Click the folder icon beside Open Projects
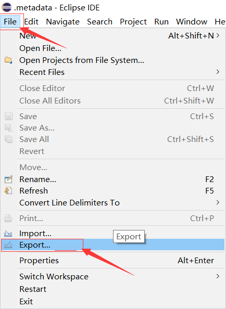Viewport: 226px width, 309px height. click(x=8, y=60)
